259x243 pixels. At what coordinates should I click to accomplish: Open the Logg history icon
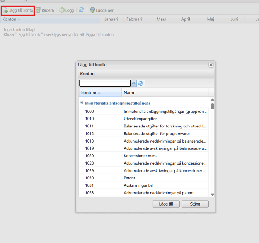click(x=62, y=10)
